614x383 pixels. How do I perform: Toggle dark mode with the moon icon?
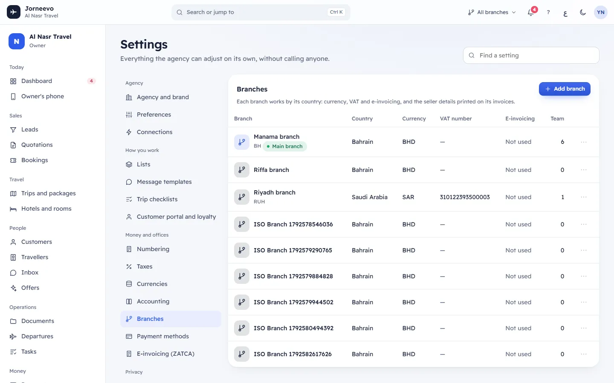[583, 12]
